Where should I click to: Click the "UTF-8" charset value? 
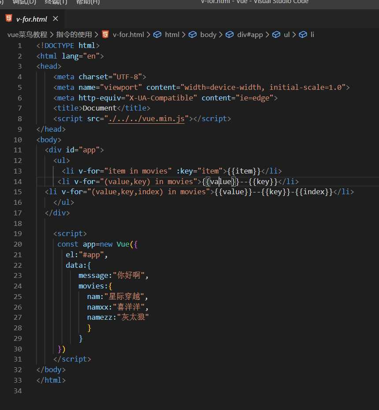click(127, 77)
